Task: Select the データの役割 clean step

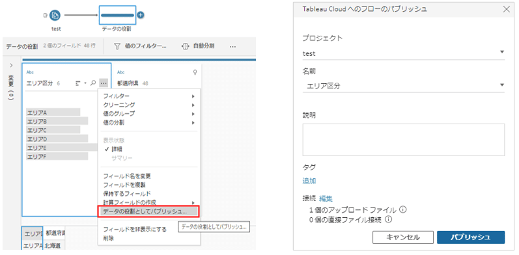Action: tap(117, 15)
